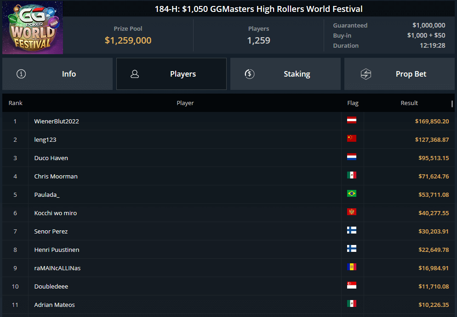Click the Prop Bet hexagon icon
Image resolution: width=457 pixels, height=317 pixels.
366,73
